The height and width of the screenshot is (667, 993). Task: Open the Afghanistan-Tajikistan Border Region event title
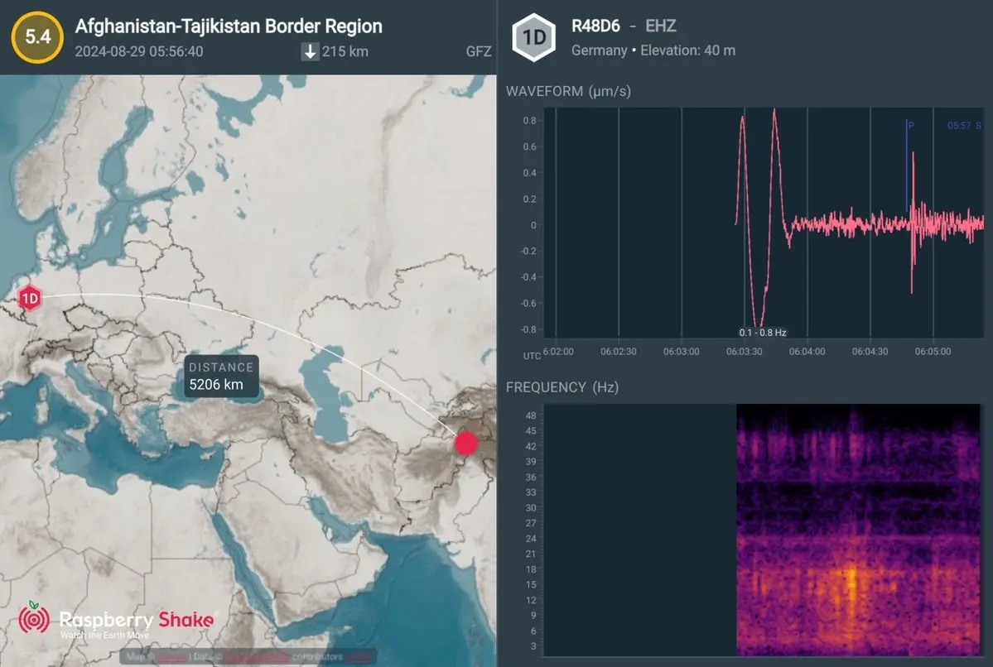click(229, 26)
